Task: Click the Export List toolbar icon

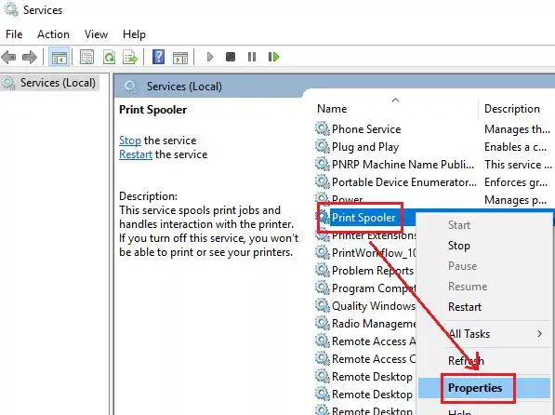Action: point(130,57)
